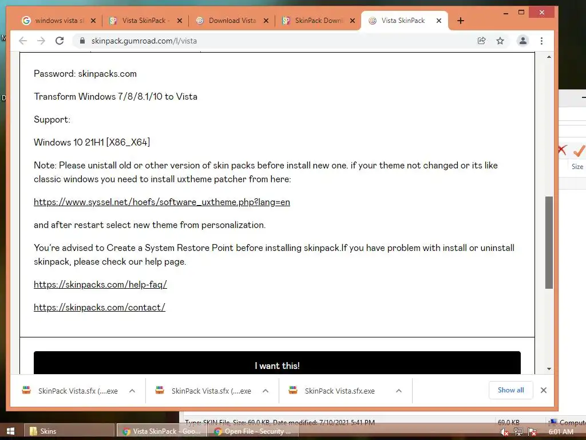This screenshot has width=586, height=440.
Task: Click the muted volume tray icon
Action: (x=504, y=432)
